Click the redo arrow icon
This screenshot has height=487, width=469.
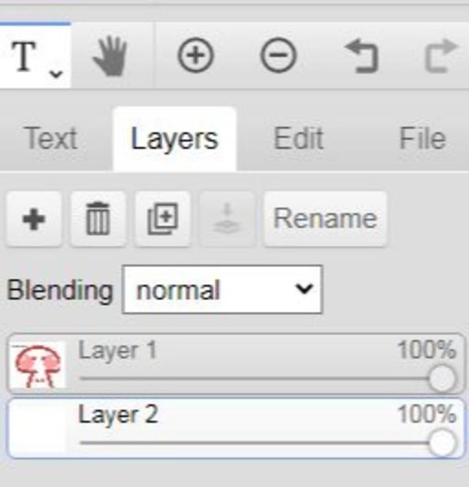(441, 56)
